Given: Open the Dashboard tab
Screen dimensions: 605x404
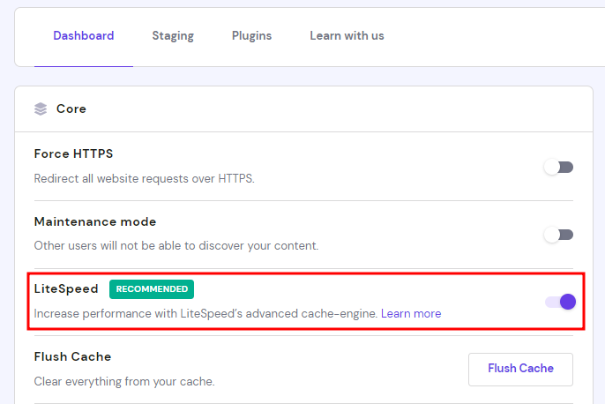Looking at the screenshot, I should click(84, 36).
